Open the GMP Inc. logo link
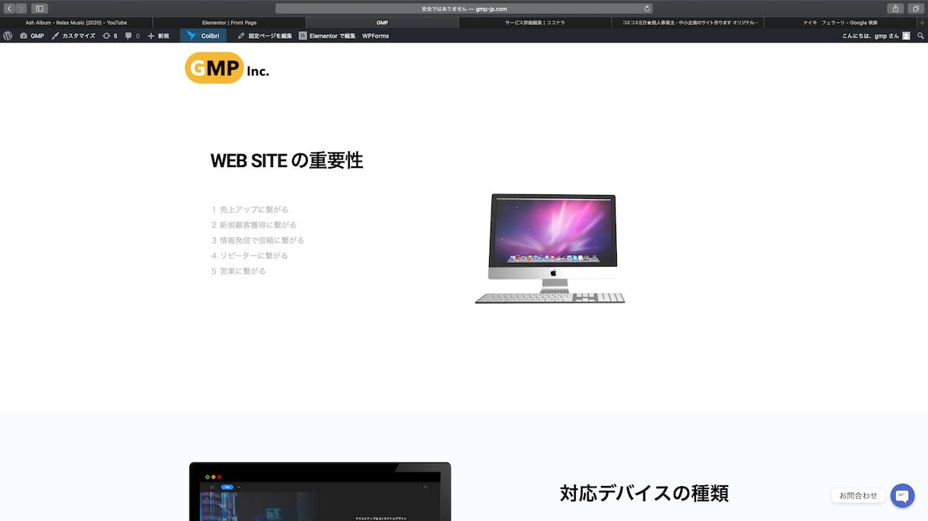Screen dimensions: 928x521 (x=227, y=68)
